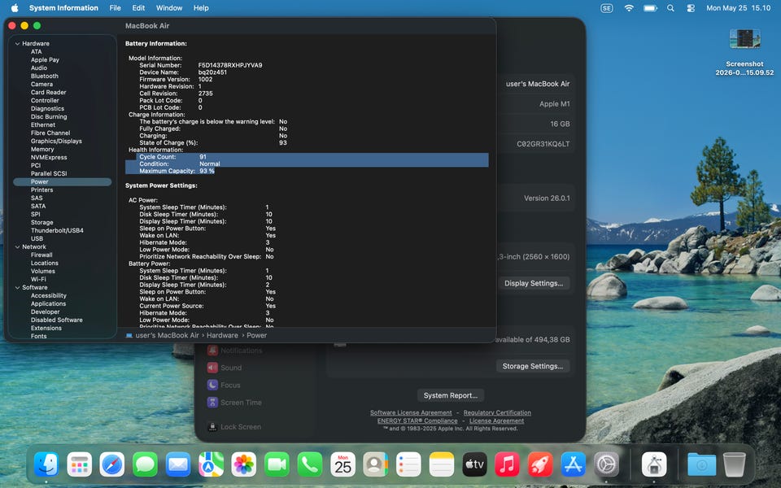This screenshot has height=488, width=781.
Task: Select USB in Hardware list
Action: tap(37, 238)
